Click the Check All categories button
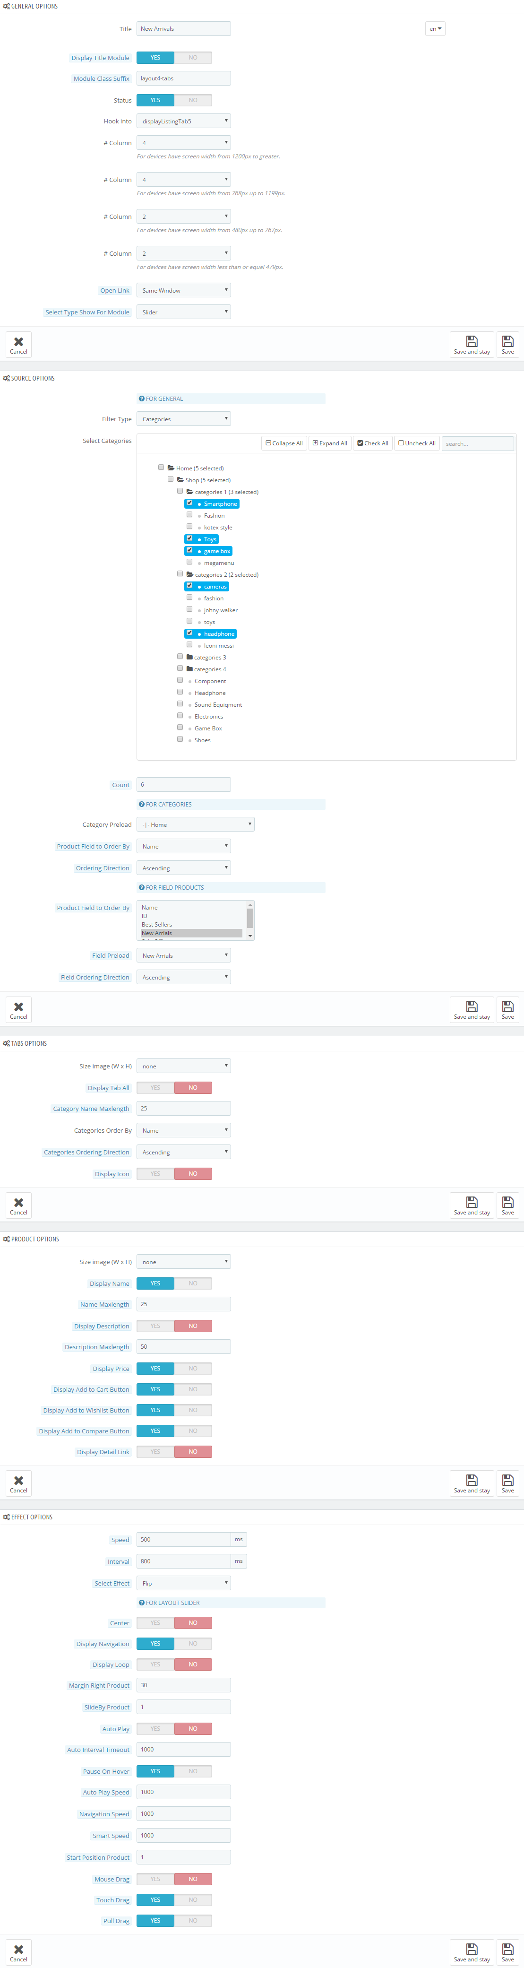Screen dimensions: 524x1968 click(x=373, y=443)
